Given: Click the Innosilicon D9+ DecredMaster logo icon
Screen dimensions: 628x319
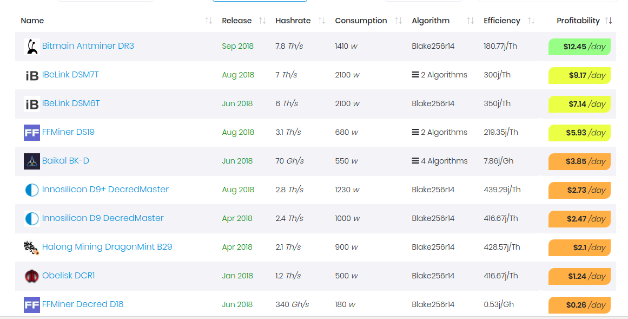Looking at the screenshot, I should (31, 190).
